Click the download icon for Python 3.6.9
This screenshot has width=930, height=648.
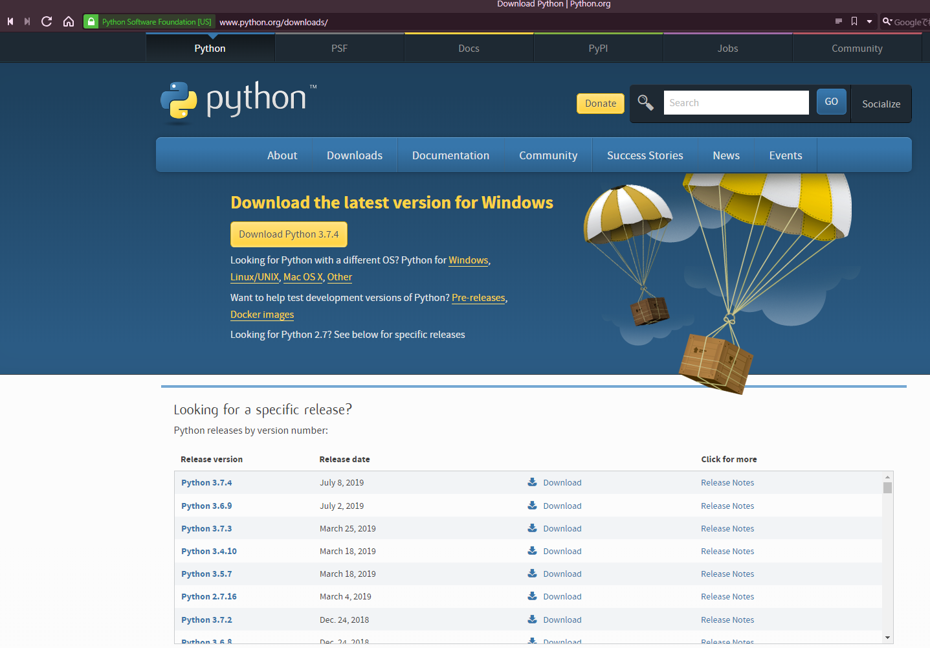click(532, 506)
